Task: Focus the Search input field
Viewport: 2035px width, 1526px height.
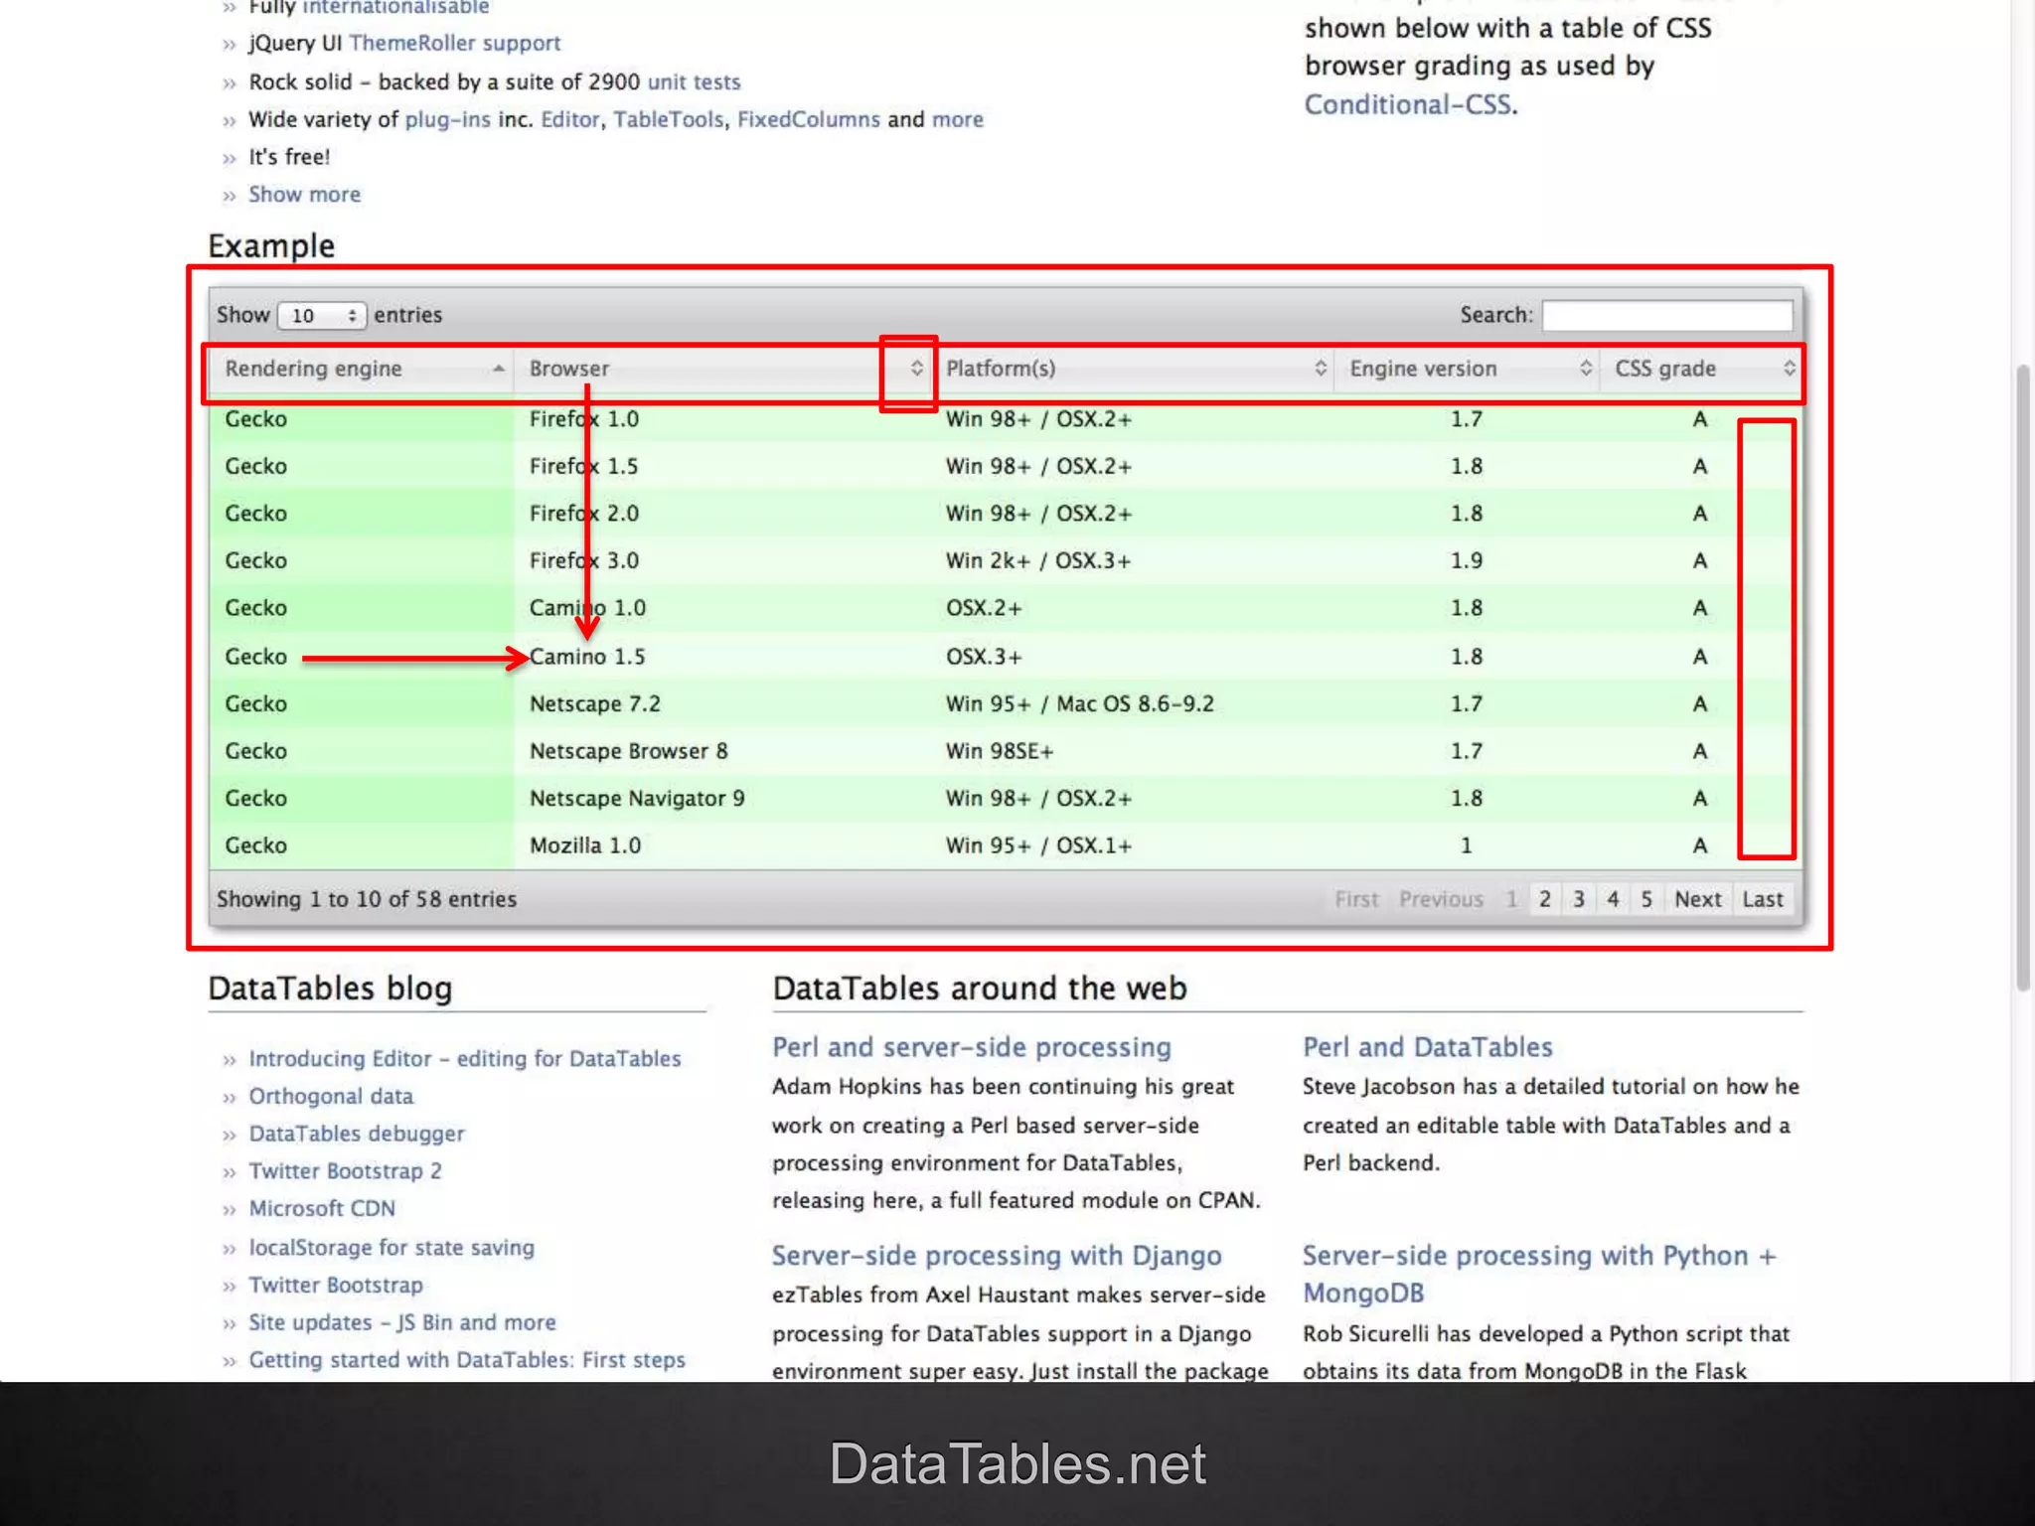Action: 1667,315
